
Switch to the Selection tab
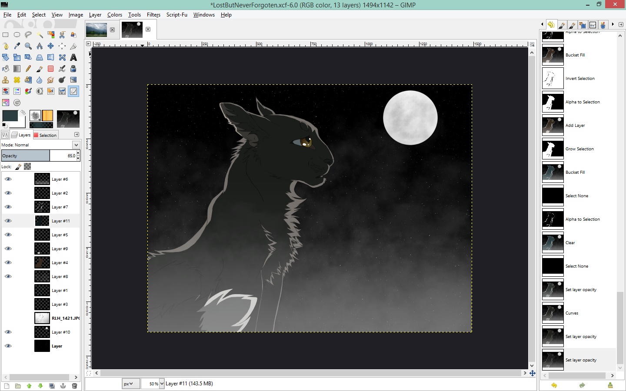(x=45, y=135)
